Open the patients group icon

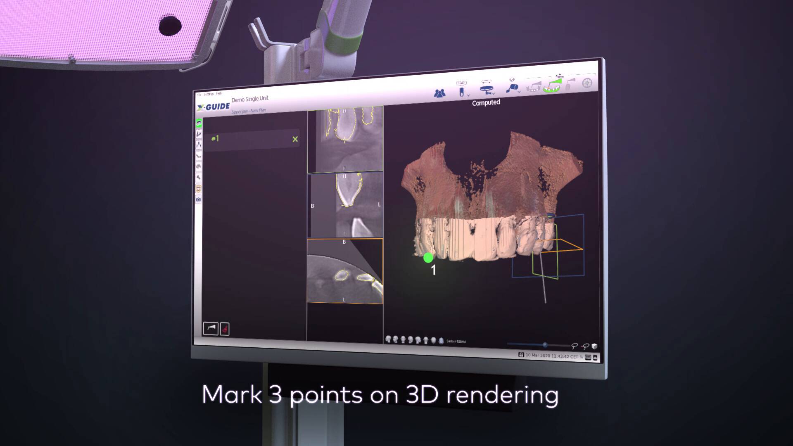440,93
